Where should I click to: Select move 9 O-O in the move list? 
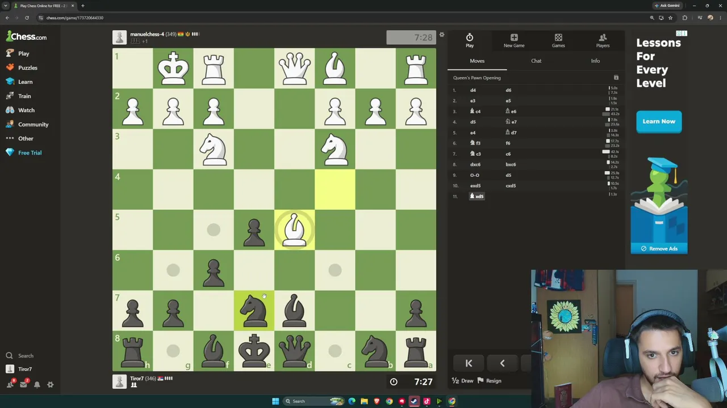click(x=475, y=175)
